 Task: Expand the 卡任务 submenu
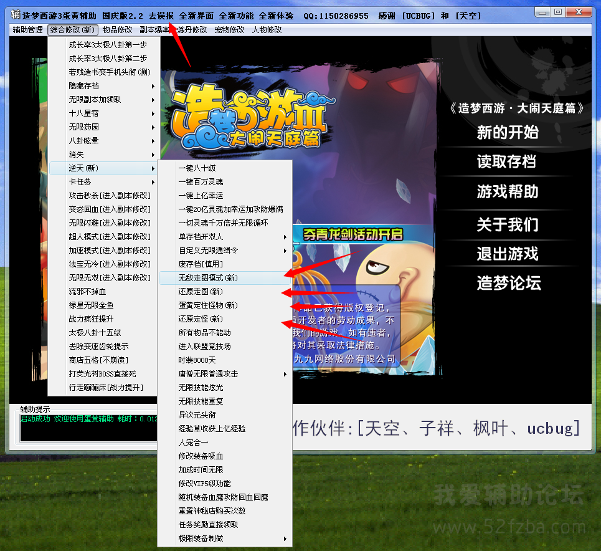point(103,182)
